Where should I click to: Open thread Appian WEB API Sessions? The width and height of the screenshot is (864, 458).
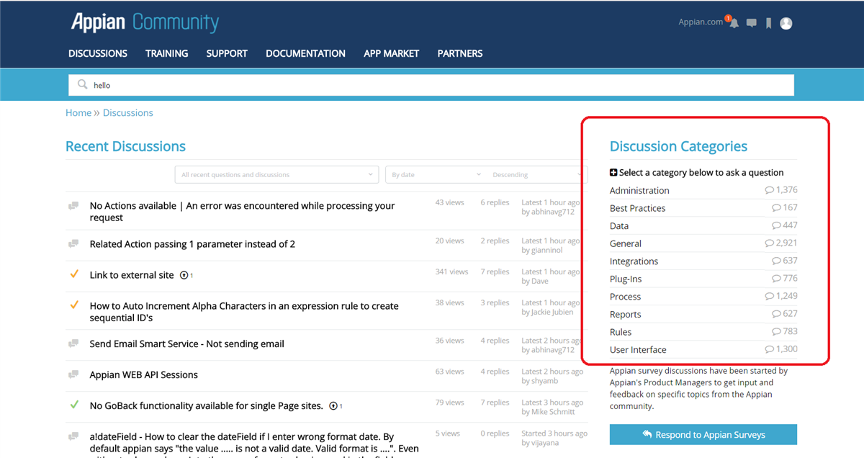(x=143, y=374)
